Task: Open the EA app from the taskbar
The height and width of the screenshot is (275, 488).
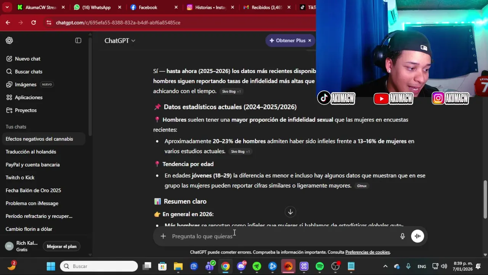Action: click(288, 266)
